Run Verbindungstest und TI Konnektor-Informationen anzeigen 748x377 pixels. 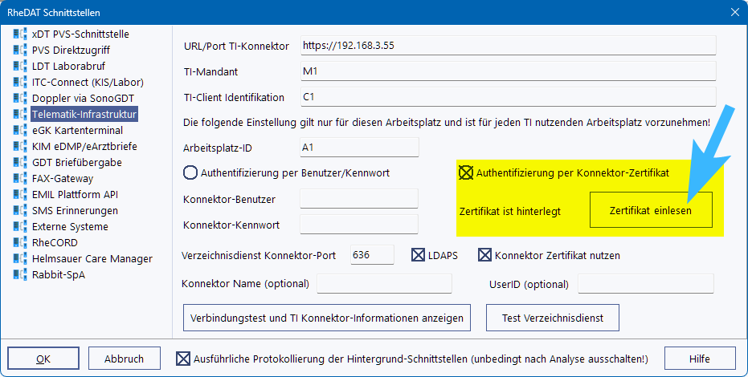(326, 318)
